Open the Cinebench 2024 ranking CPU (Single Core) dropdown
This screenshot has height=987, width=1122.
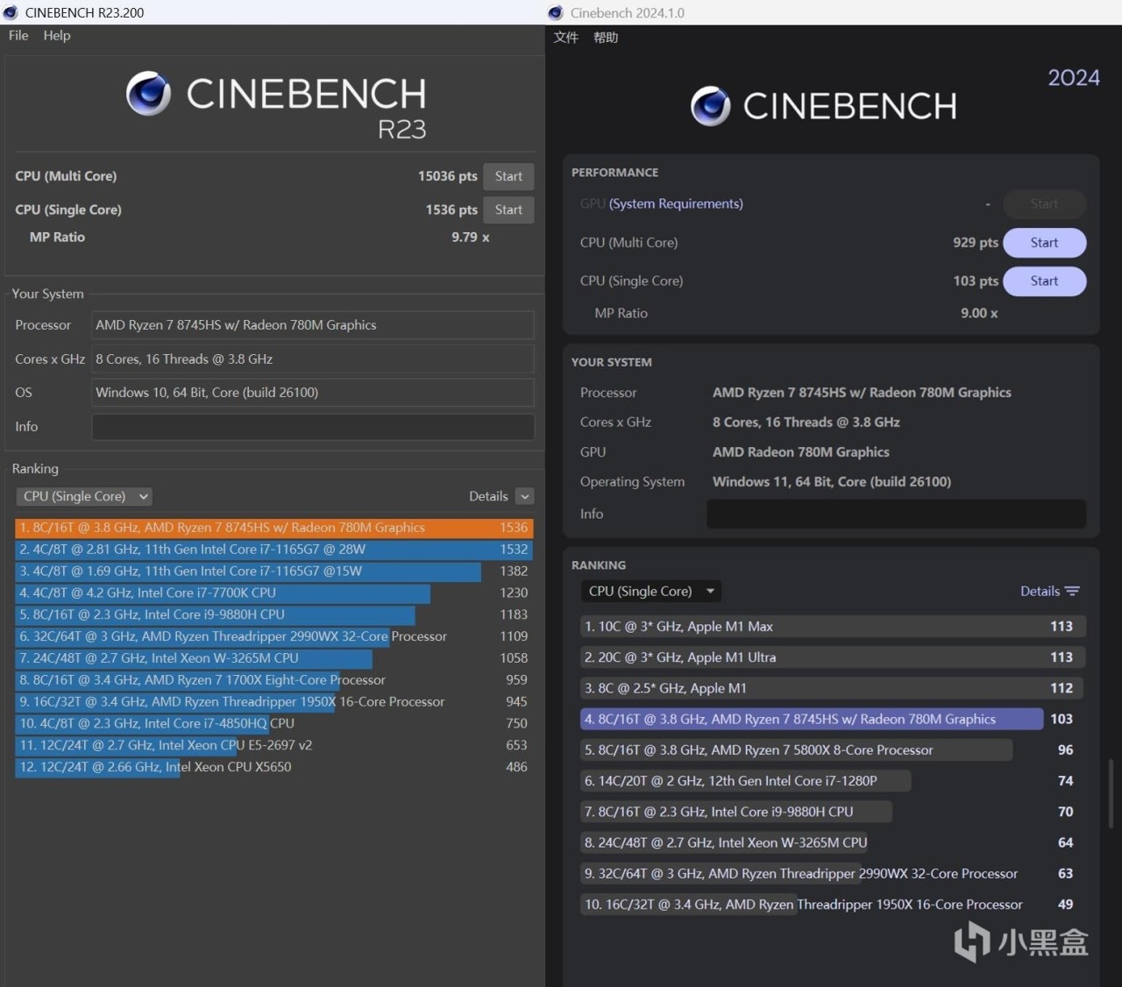[x=651, y=591]
